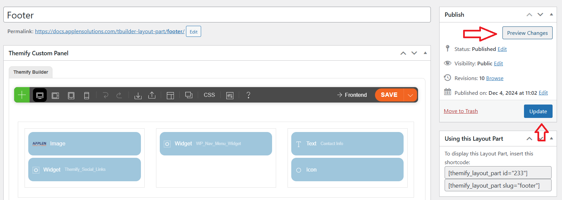Image resolution: width=562 pixels, height=200 pixels.
Task: Click the layout part slug shortcode field
Action: click(498, 185)
